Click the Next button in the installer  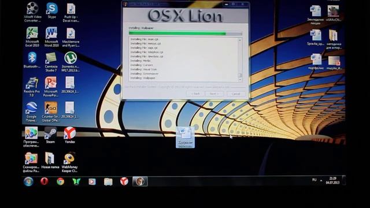click(214, 94)
